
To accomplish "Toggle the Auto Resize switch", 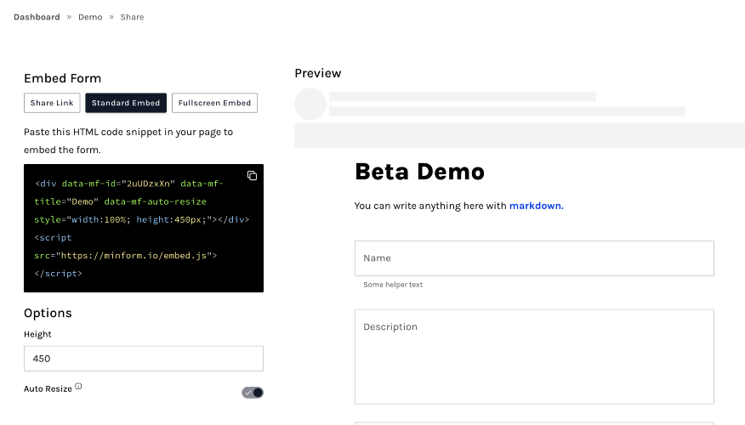I will pos(253,393).
